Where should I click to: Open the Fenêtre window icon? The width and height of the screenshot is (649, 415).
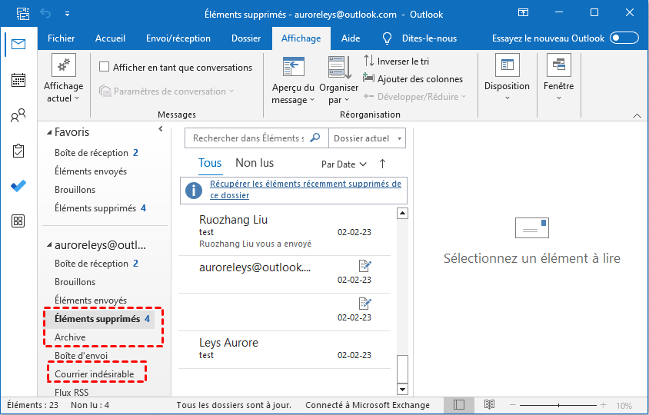[x=559, y=65]
